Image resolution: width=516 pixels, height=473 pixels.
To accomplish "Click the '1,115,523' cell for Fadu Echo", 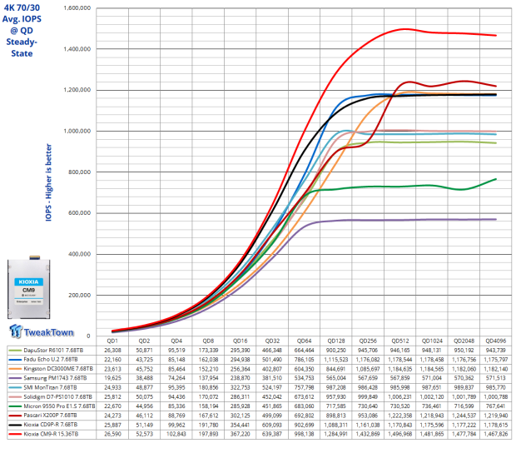I will [336, 360].
